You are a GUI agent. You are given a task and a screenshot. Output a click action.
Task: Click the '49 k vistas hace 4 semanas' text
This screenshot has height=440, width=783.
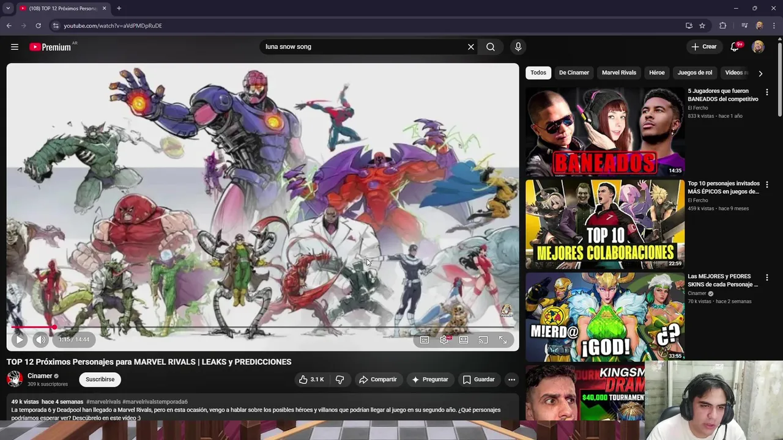pos(47,402)
